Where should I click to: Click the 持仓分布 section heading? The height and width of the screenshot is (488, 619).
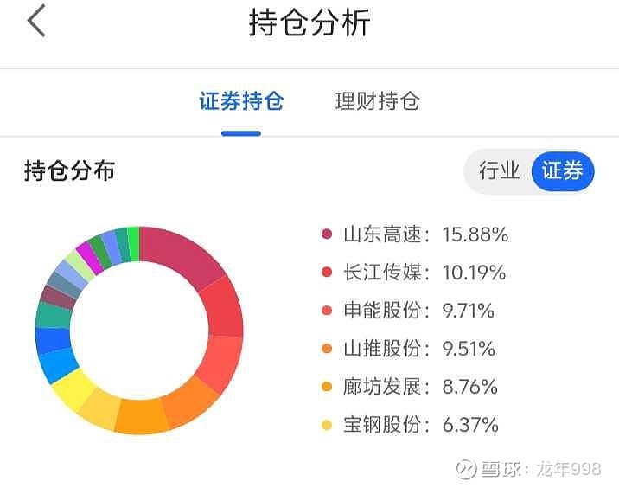click(69, 170)
